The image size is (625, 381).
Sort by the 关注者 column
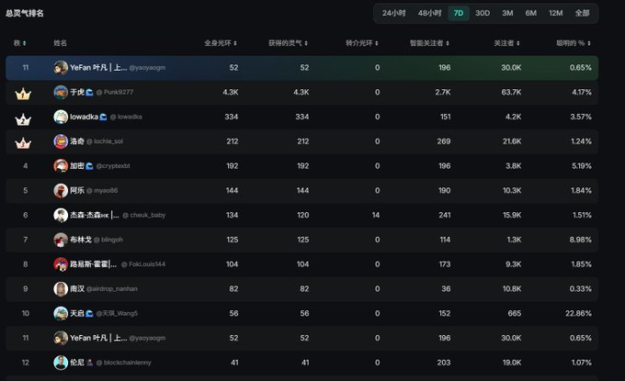click(x=506, y=43)
